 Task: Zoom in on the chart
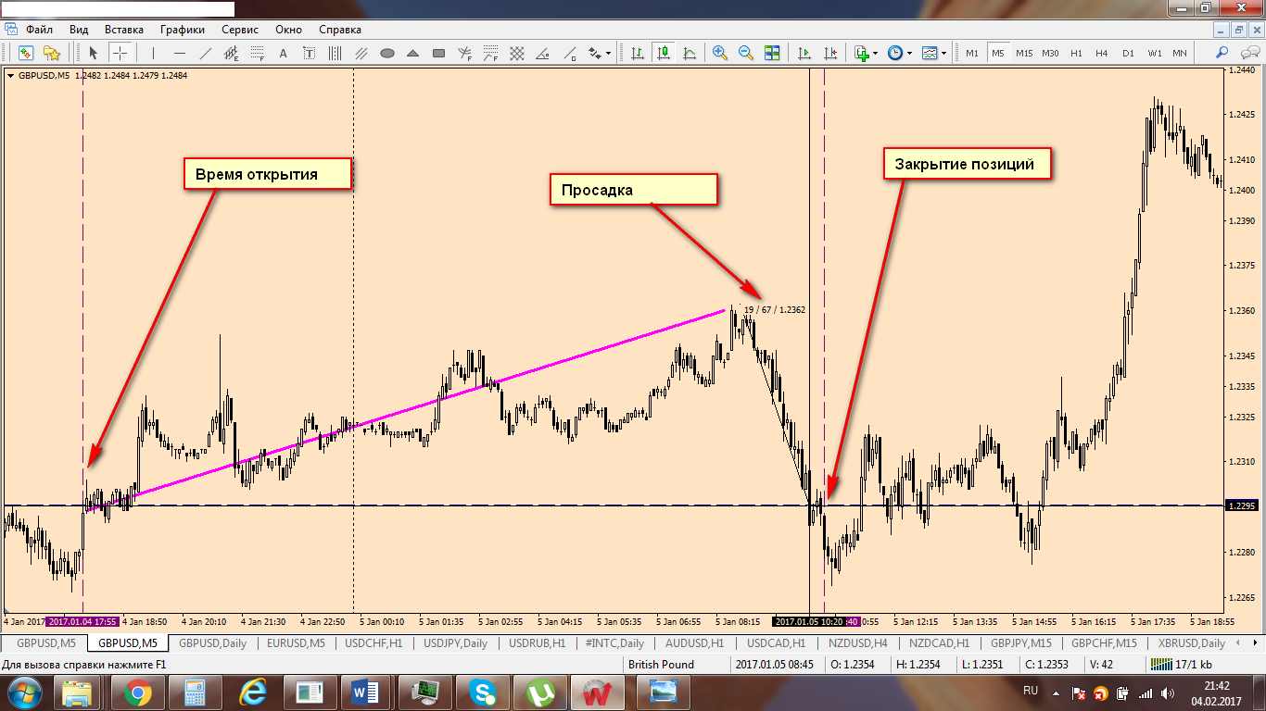(719, 53)
